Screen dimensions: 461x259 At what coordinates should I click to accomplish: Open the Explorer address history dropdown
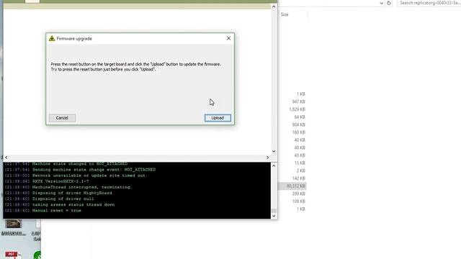381,3
